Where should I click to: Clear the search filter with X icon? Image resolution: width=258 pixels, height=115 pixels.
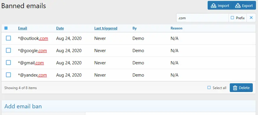pos(251,18)
